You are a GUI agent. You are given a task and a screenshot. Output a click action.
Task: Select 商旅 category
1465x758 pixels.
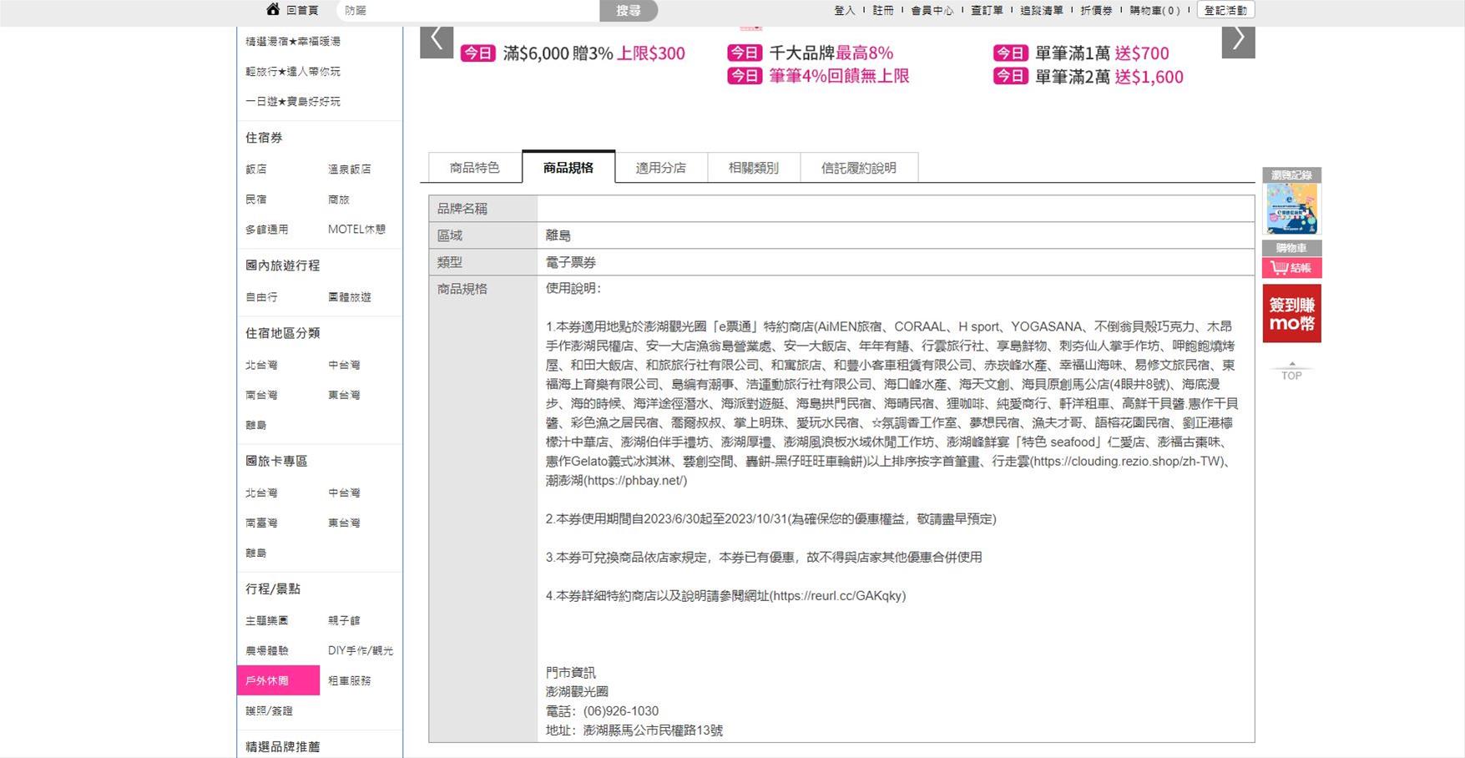tap(339, 199)
